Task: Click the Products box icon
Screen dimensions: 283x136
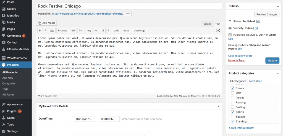Action: (x=3, y=65)
